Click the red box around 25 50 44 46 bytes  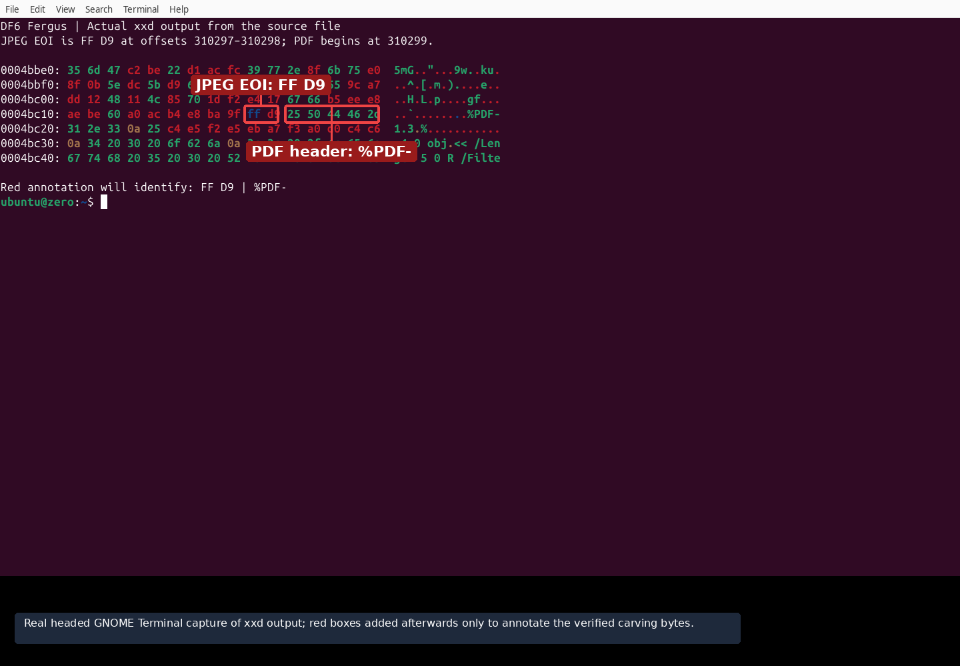point(332,114)
